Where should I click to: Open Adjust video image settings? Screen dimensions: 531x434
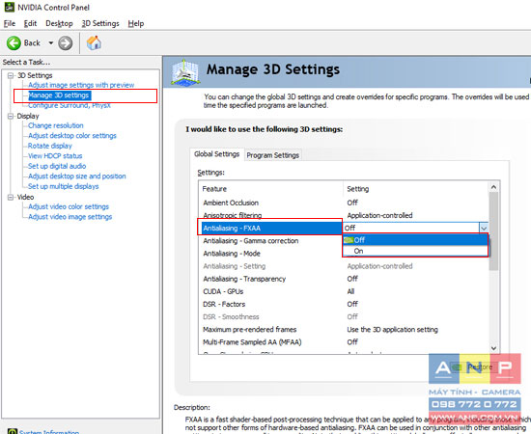(x=70, y=217)
